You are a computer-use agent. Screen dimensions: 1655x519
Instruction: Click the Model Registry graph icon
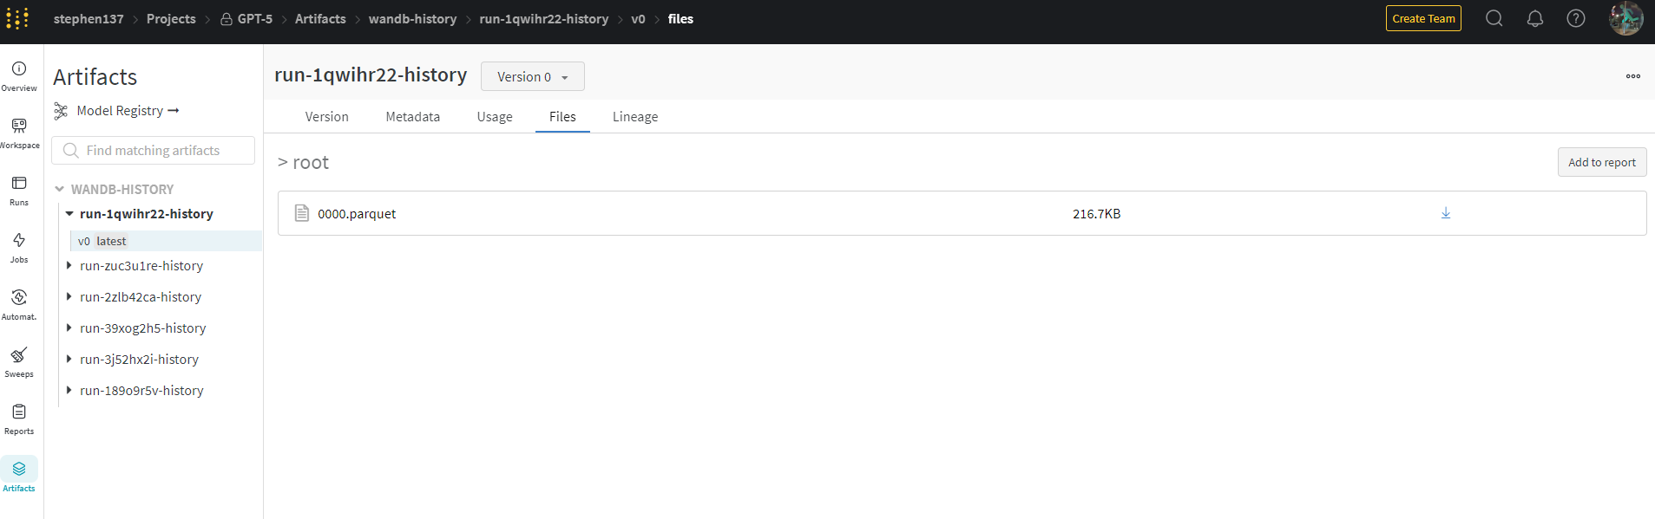61,111
